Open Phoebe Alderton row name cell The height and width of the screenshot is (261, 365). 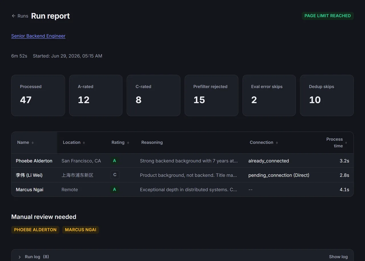pos(34,161)
